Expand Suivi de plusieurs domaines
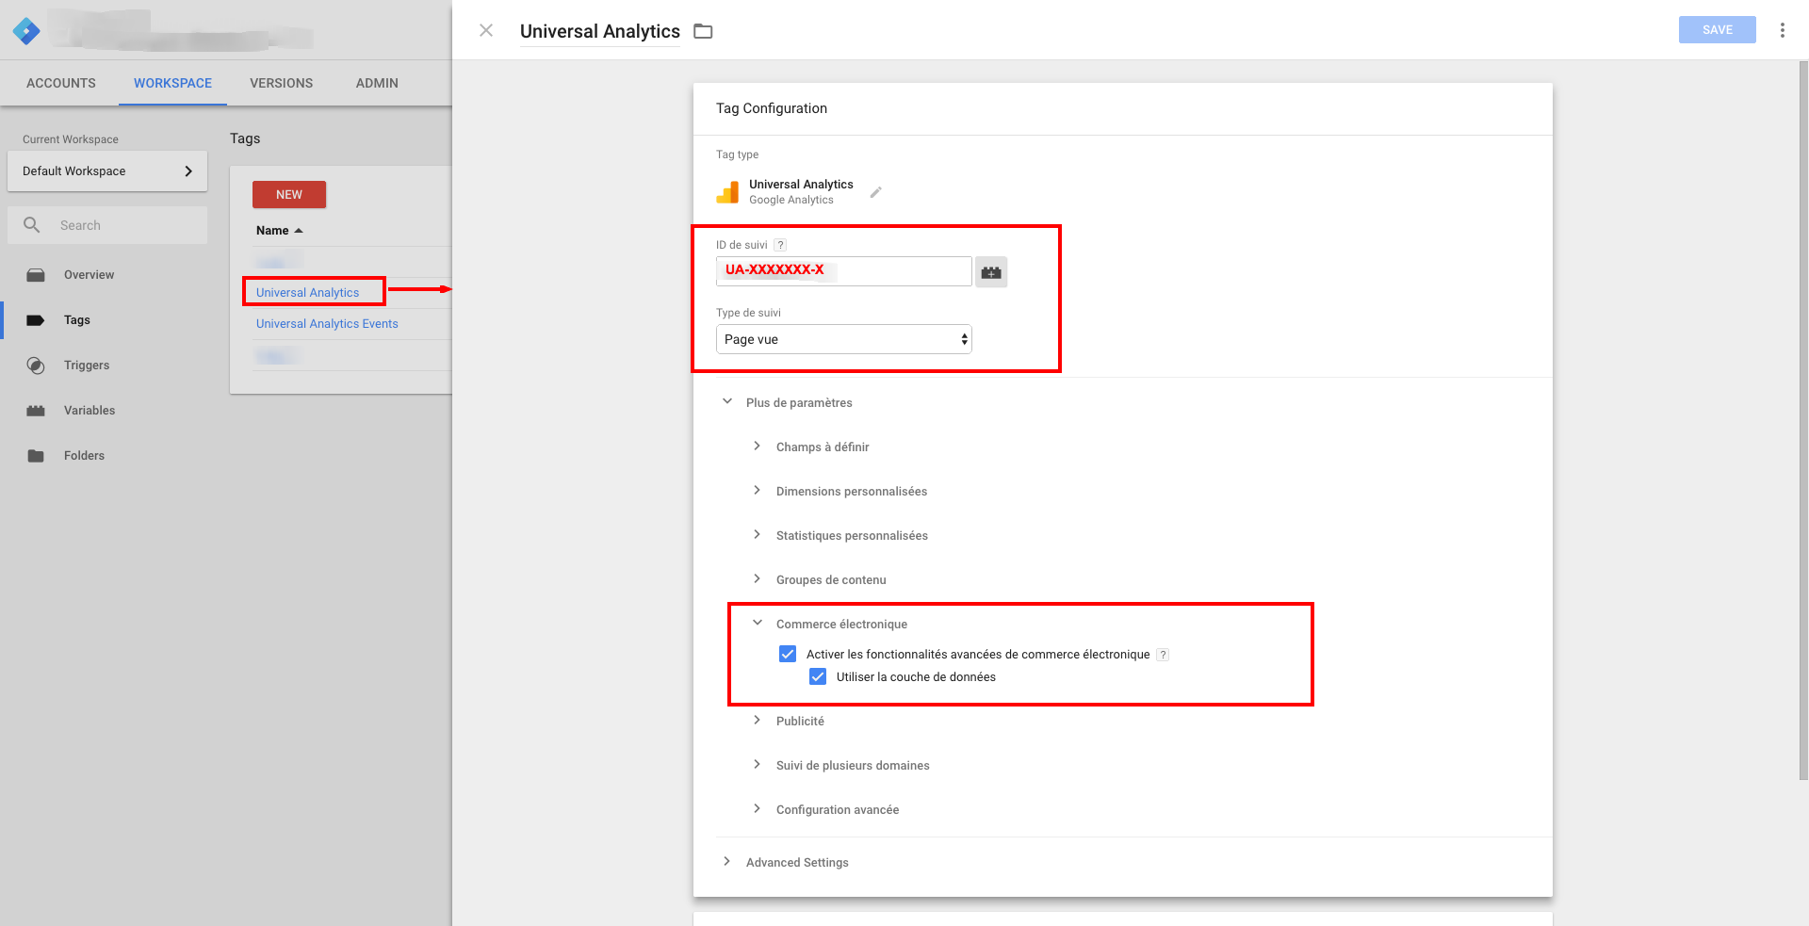Screen dimensions: 1809x926 click(x=757, y=765)
